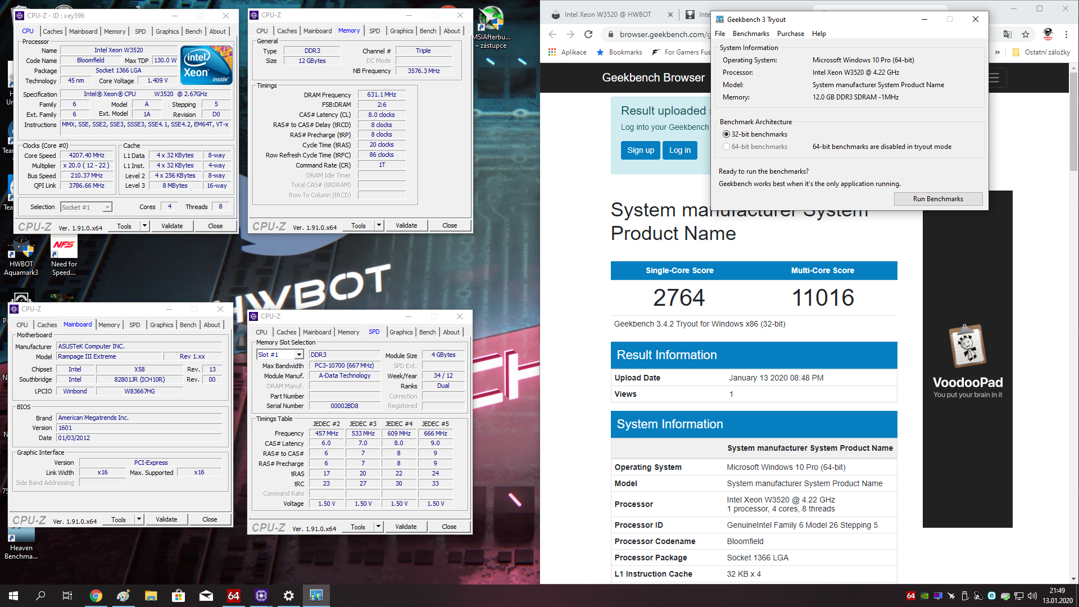
Task: Open Tools dropdown arrow in CPU-Z CPU window
Action: 144,226
